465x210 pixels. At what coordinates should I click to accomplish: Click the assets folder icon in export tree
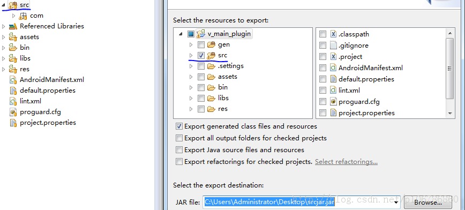coord(211,77)
